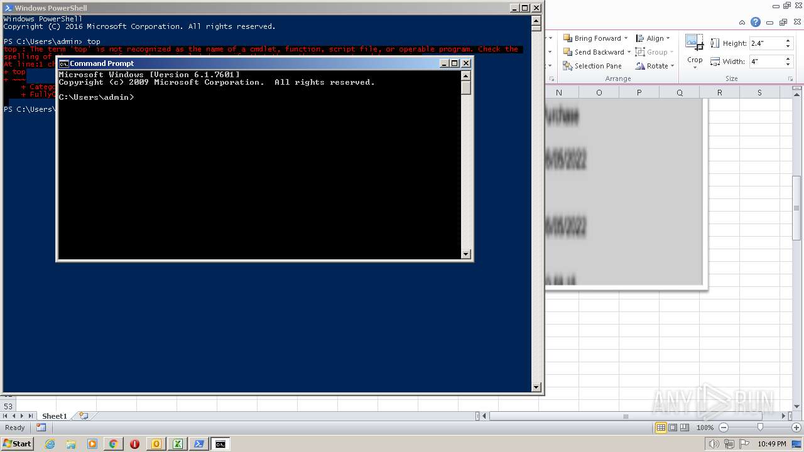Switch to Page Layout view
The height and width of the screenshot is (452, 804).
pyautogui.click(x=673, y=428)
